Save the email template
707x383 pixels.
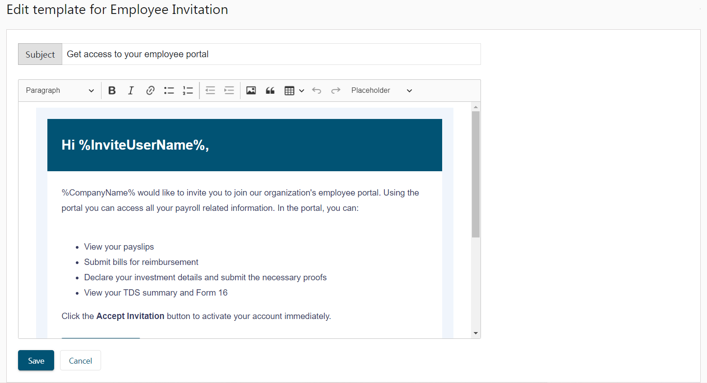(x=36, y=360)
